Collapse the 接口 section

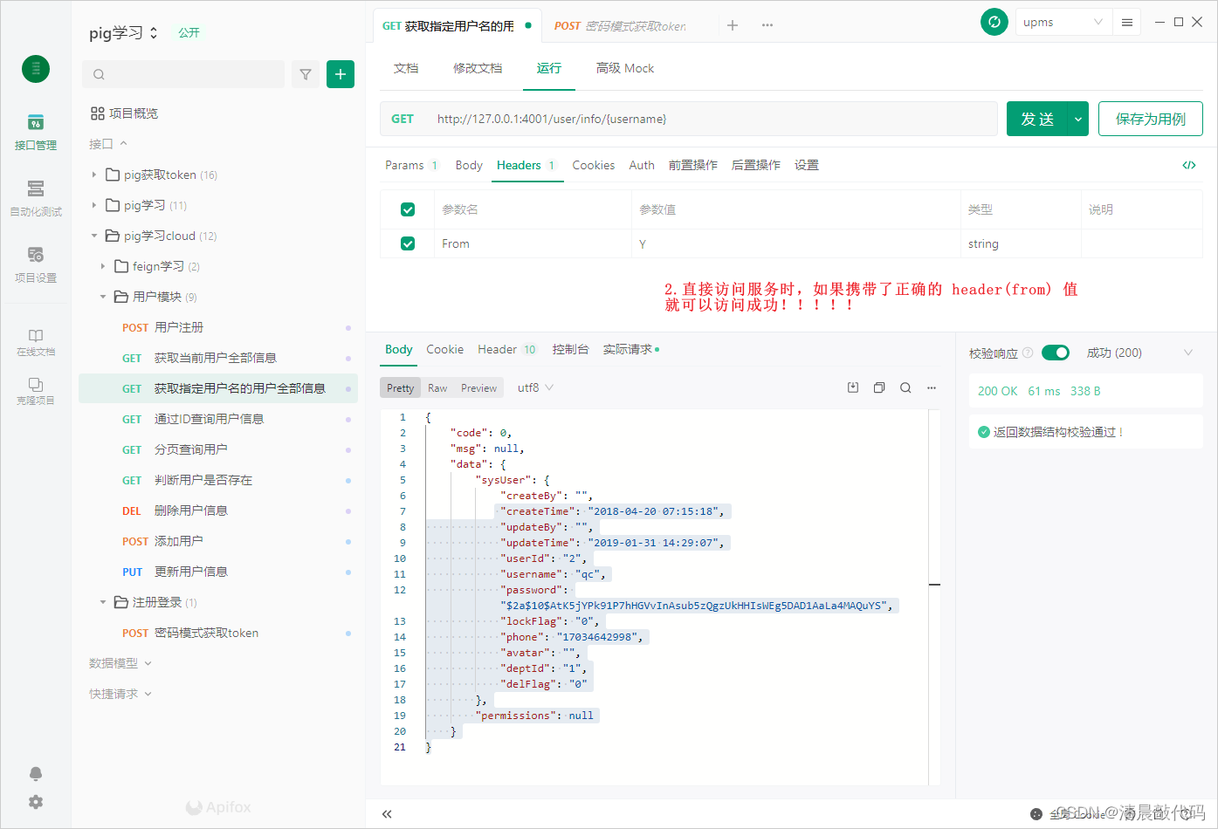pos(108,143)
